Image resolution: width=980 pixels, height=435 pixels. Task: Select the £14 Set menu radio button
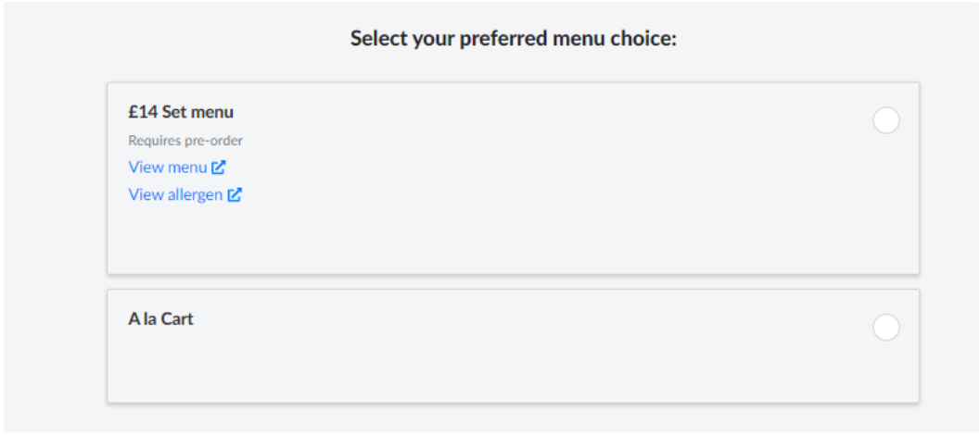click(885, 120)
